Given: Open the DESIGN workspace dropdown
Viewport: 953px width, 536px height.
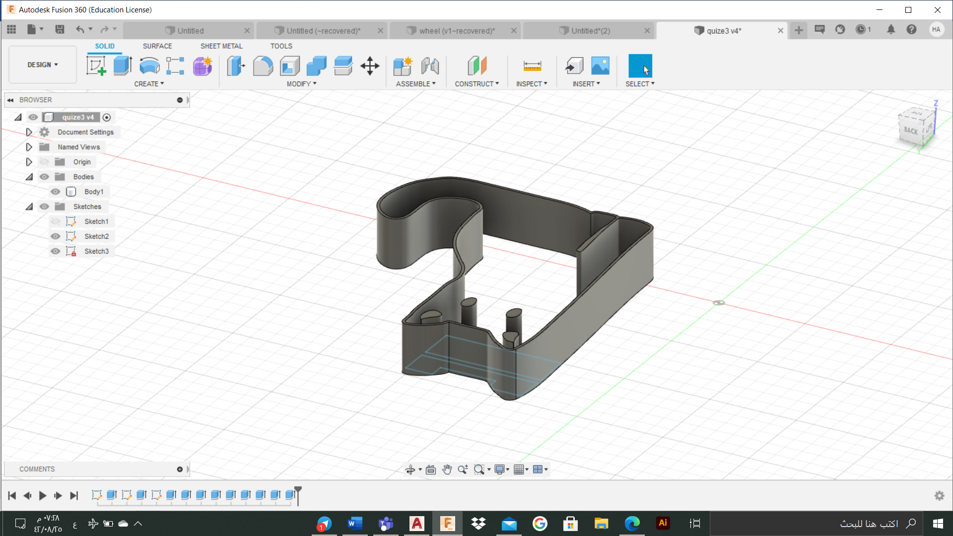Looking at the screenshot, I should (43, 65).
